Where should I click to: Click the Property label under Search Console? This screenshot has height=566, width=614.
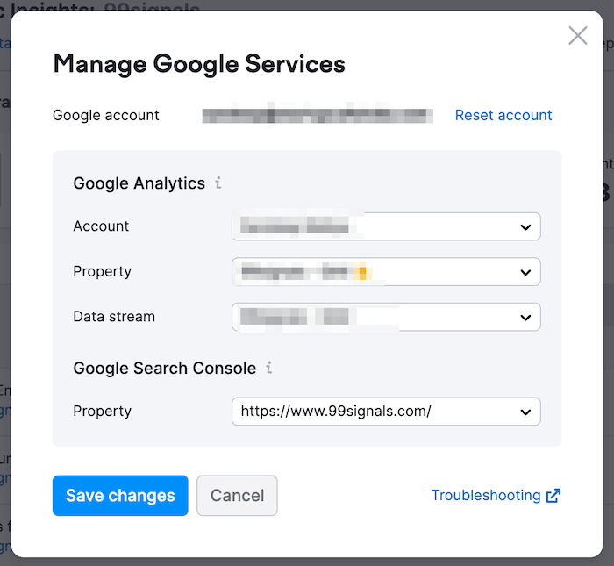tap(102, 411)
